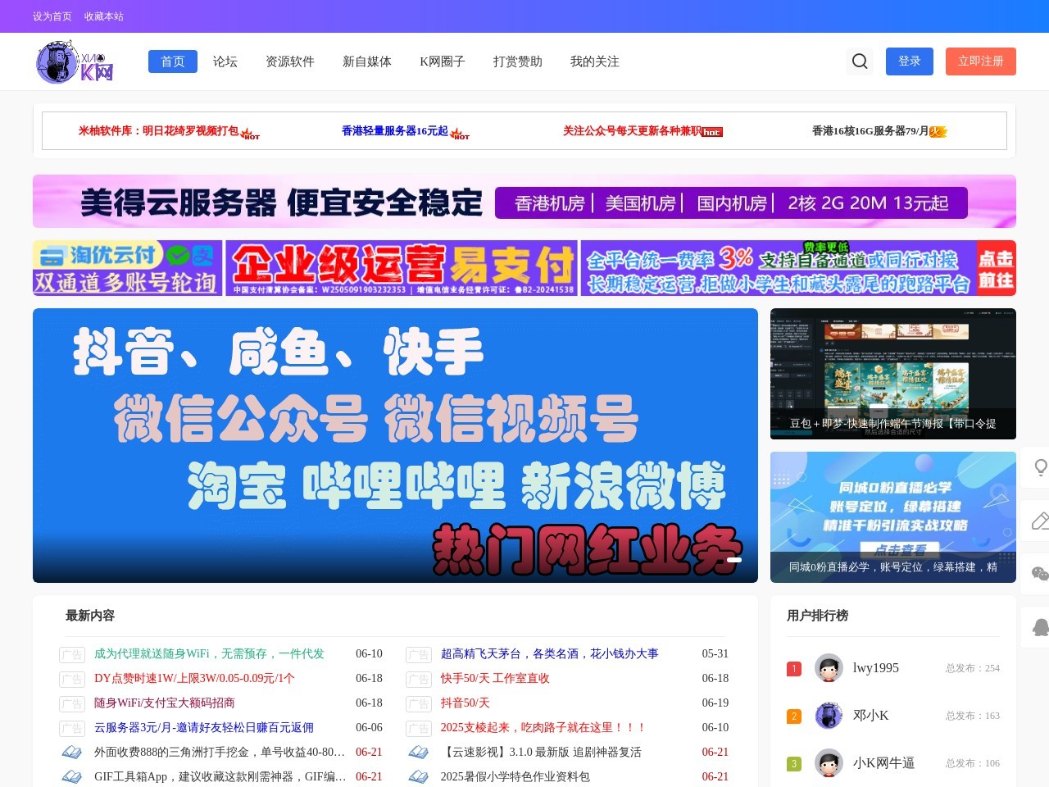Click the QQ penguin icon in the right sidebar
The height and width of the screenshot is (787, 1049).
pyautogui.click(x=1041, y=627)
